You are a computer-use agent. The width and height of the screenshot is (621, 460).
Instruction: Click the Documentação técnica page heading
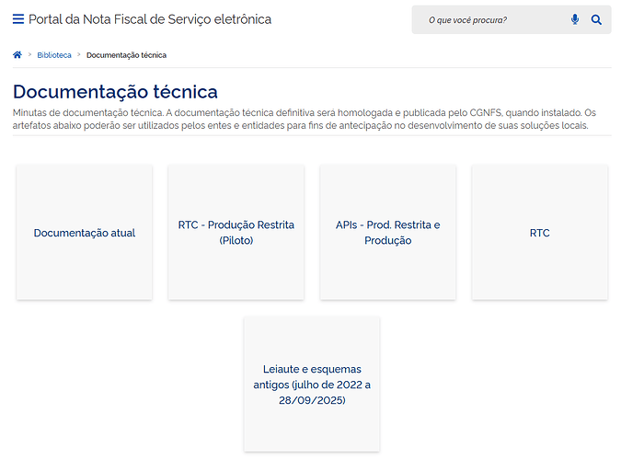click(x=115, y=92)
